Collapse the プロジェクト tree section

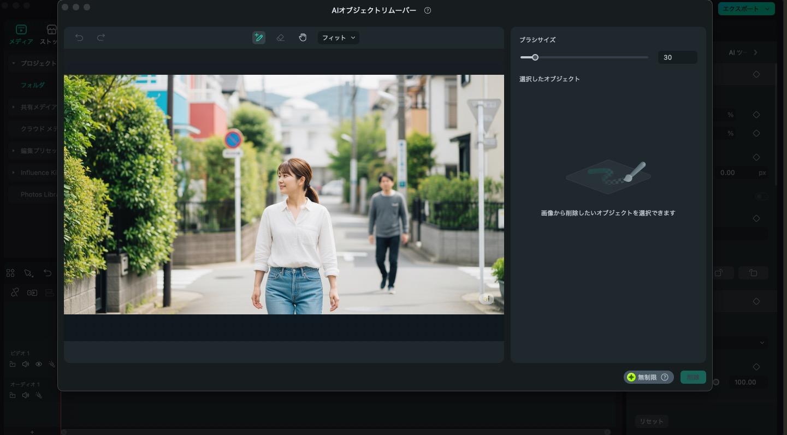[13, 63]
